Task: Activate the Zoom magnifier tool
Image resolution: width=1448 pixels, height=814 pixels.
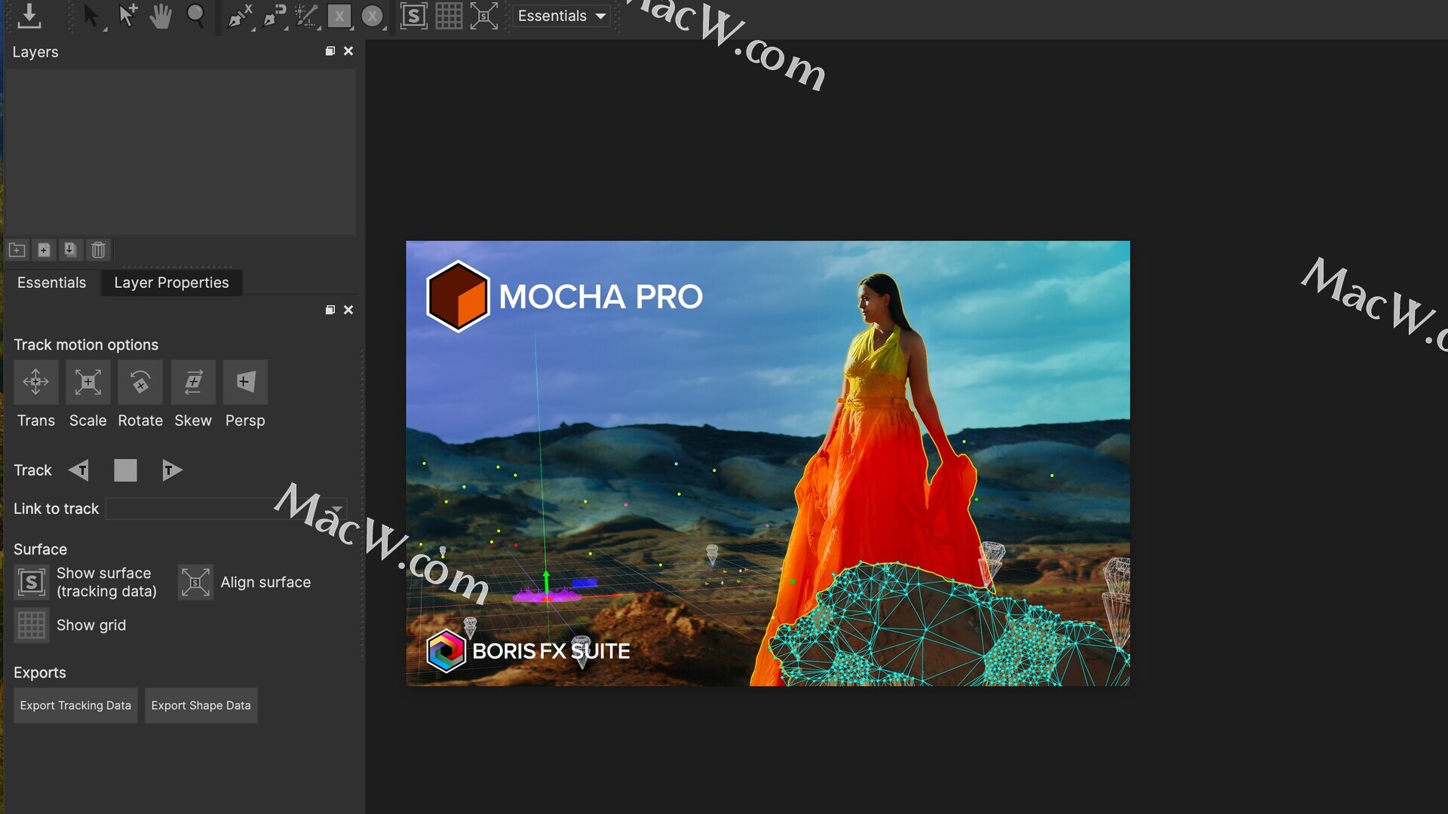Action: 195,16
